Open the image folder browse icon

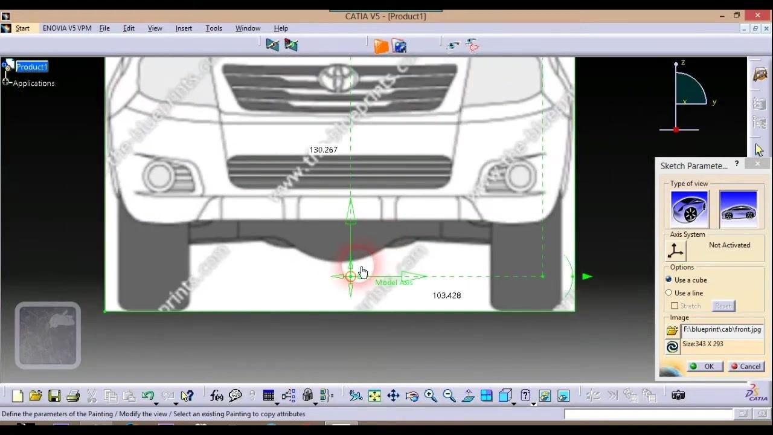(672, 330)
